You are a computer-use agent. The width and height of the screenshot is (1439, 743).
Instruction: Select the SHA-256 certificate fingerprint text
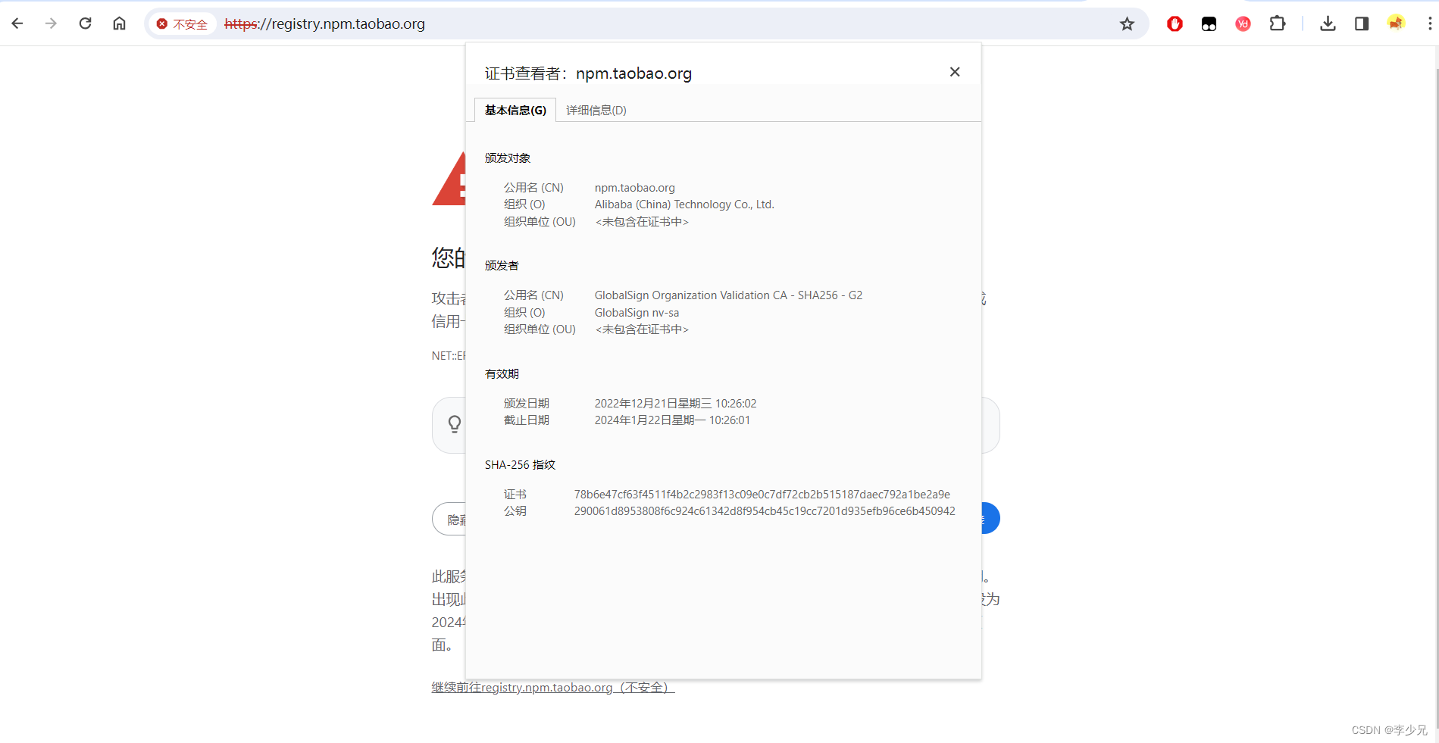click(762, 494)
